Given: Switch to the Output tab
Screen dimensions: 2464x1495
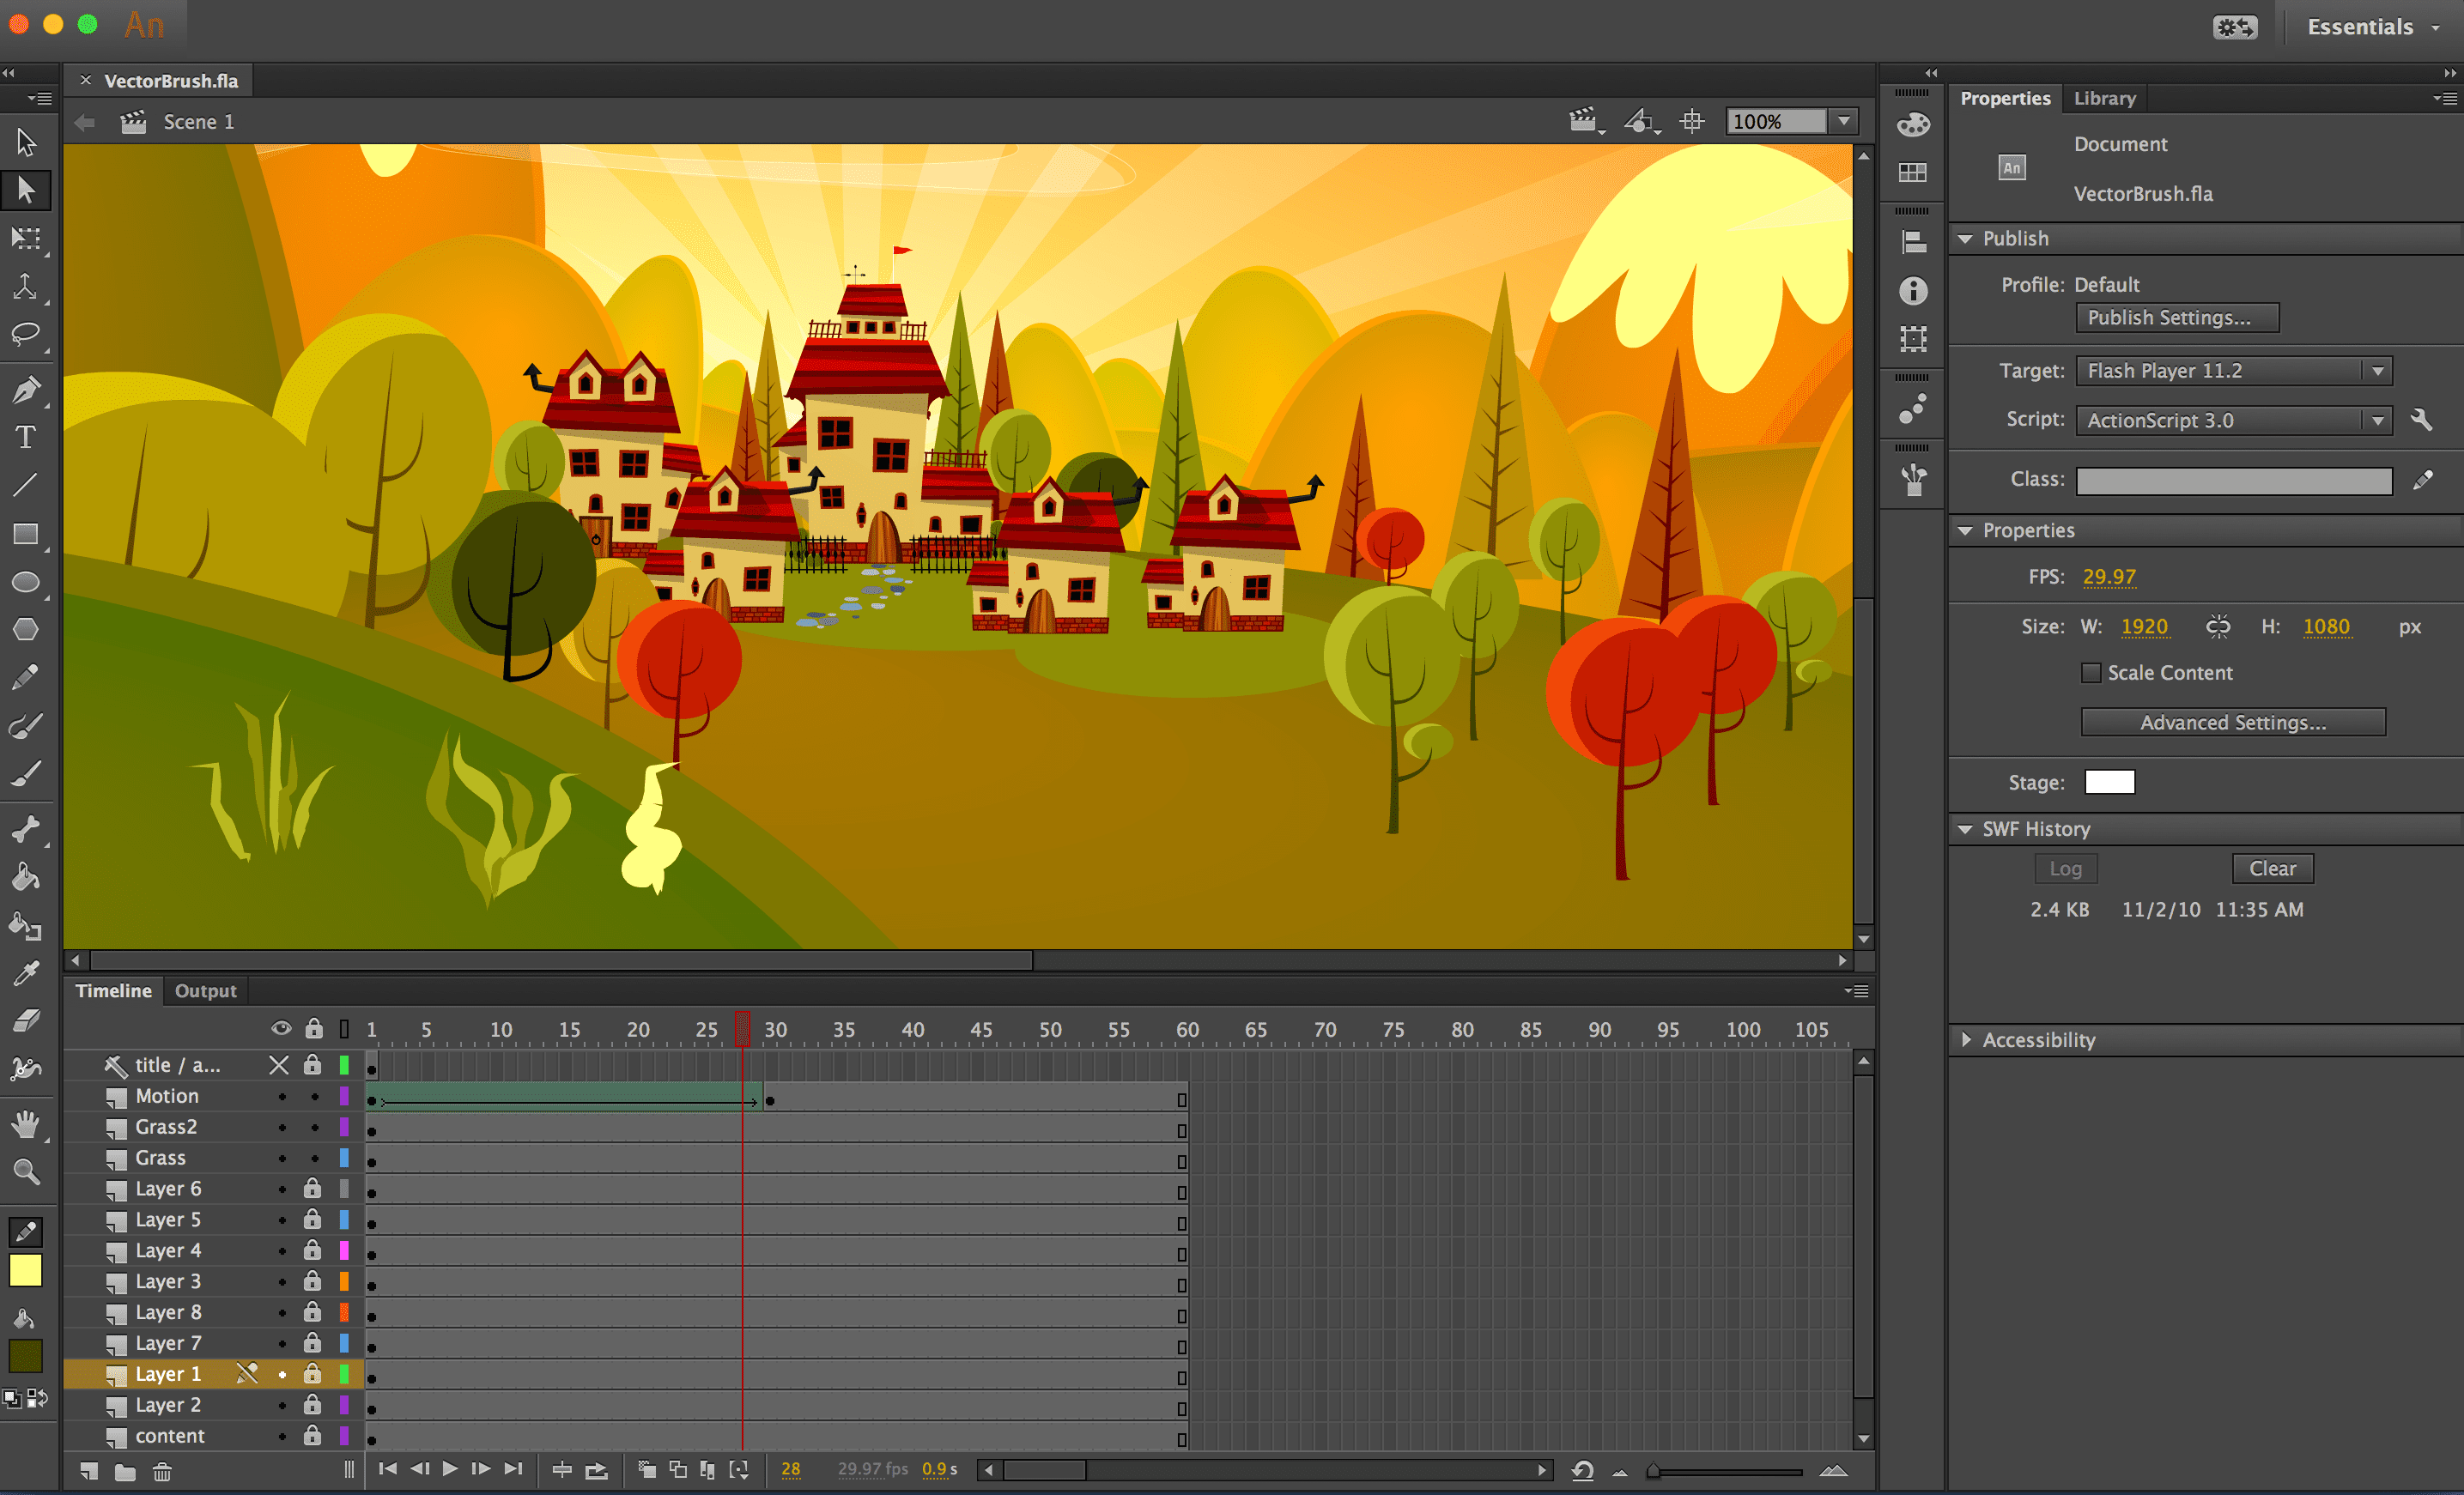Looking at the screenshot, I should pyautogui.click(x=205, y=990).
